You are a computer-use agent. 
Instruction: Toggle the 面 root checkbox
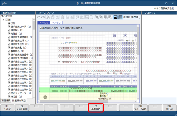(x=7, y=20)
